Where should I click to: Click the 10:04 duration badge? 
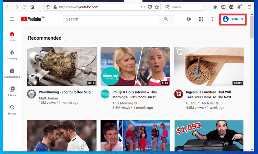(x=238, y=83)
